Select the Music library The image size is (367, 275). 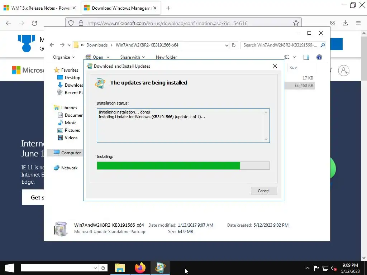67,123
